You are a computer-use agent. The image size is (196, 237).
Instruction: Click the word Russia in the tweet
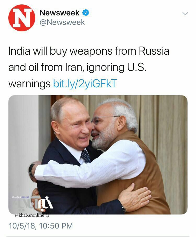pos(154,51)
